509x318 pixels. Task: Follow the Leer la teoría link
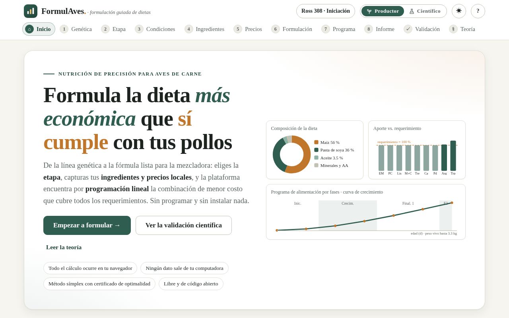pyautogui.click(x=64, y=247)
